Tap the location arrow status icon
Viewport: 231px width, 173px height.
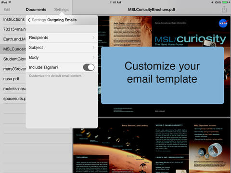212,2
